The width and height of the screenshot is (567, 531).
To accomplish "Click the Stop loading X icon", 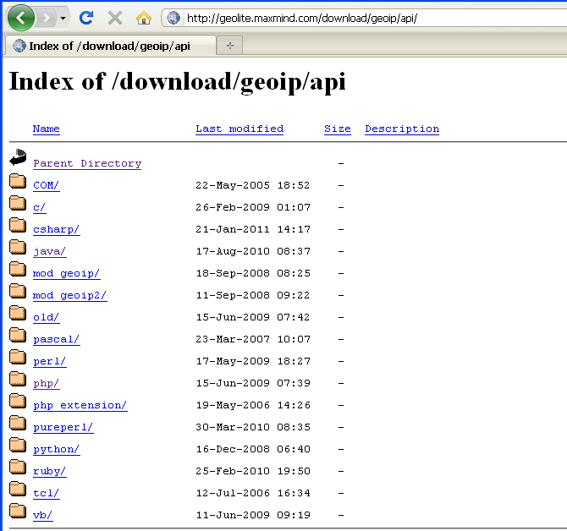I will 115,18.
